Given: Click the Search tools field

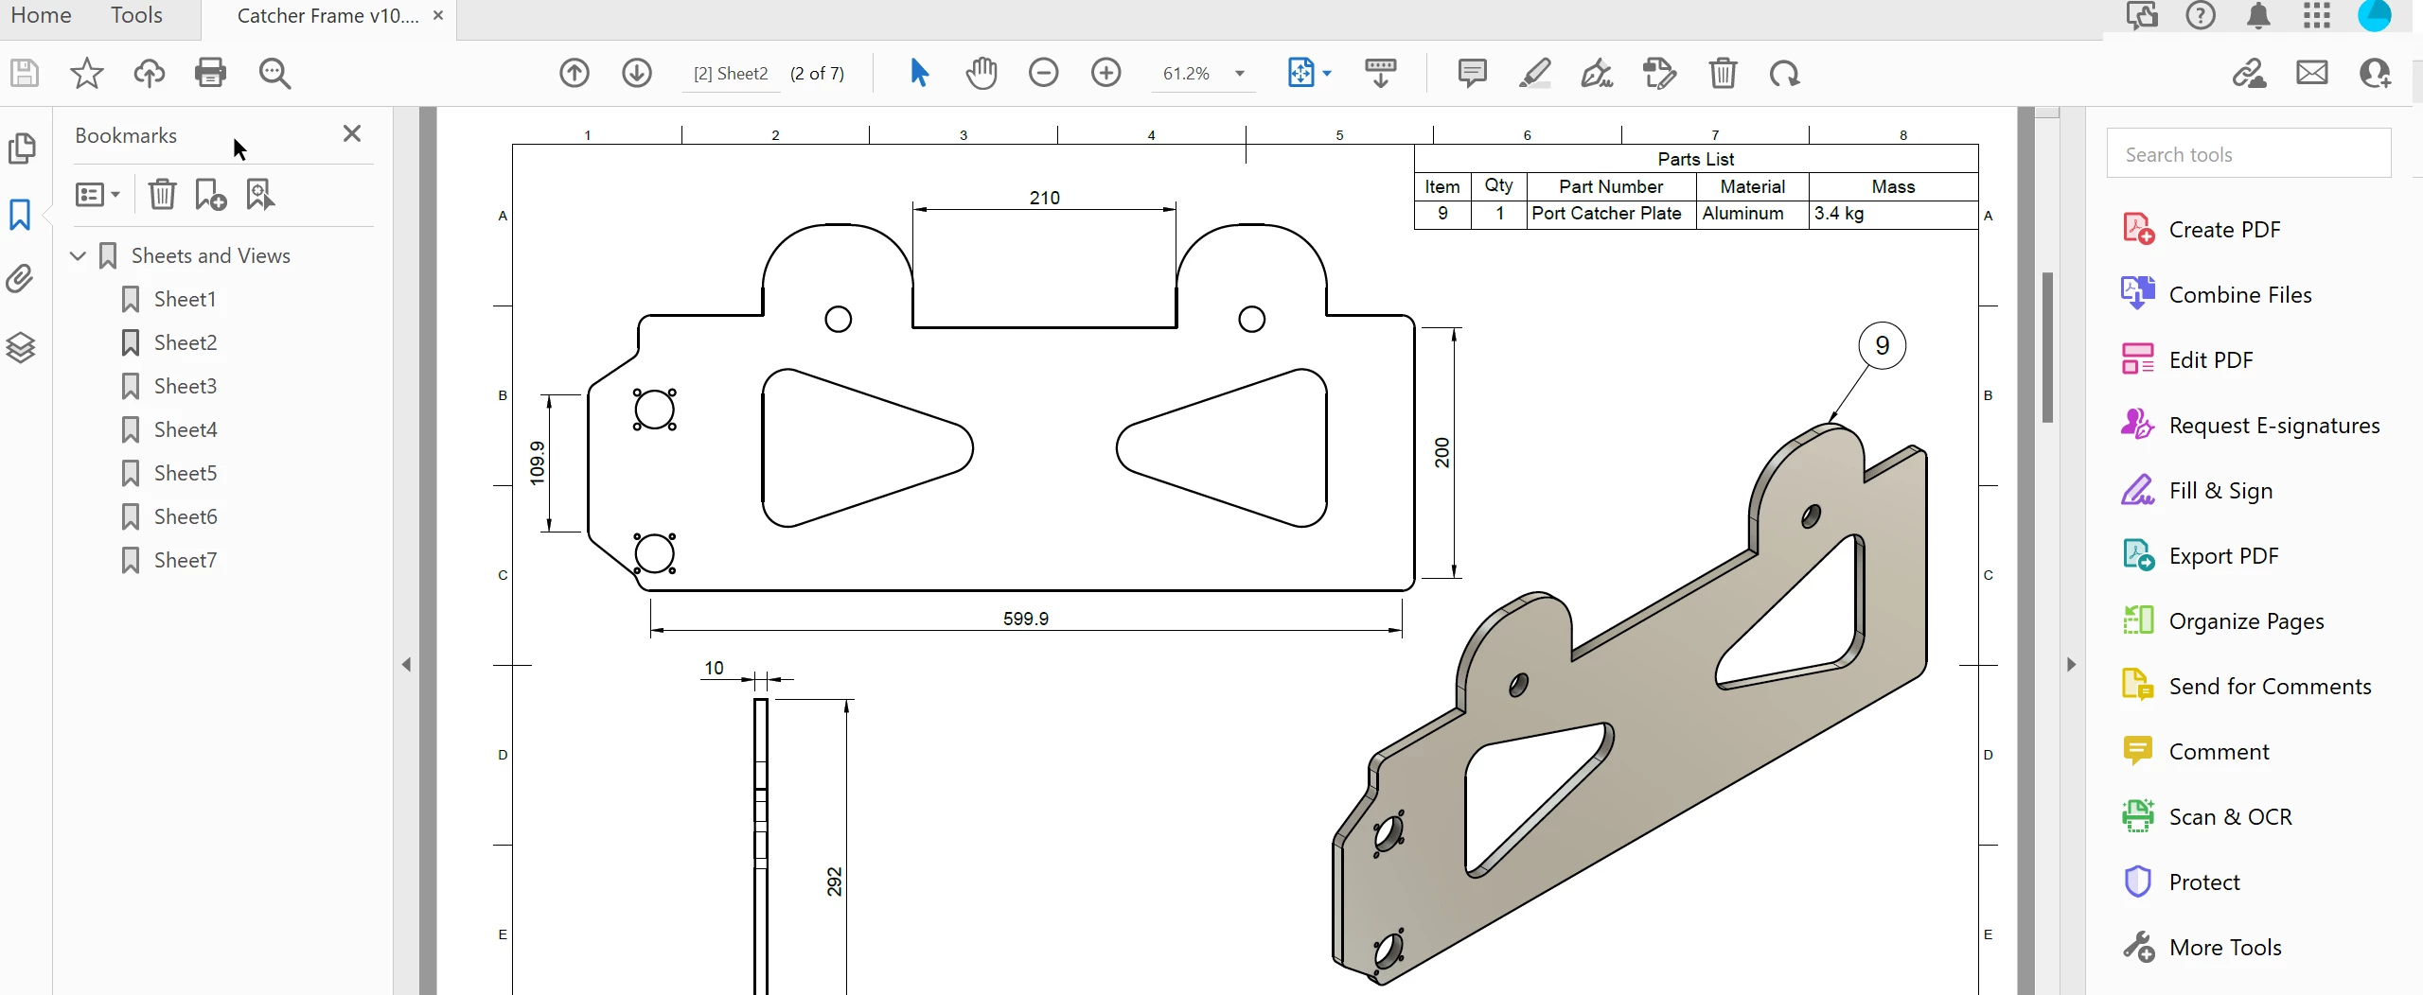Looking at the screenshot, I should point(2249,153).
